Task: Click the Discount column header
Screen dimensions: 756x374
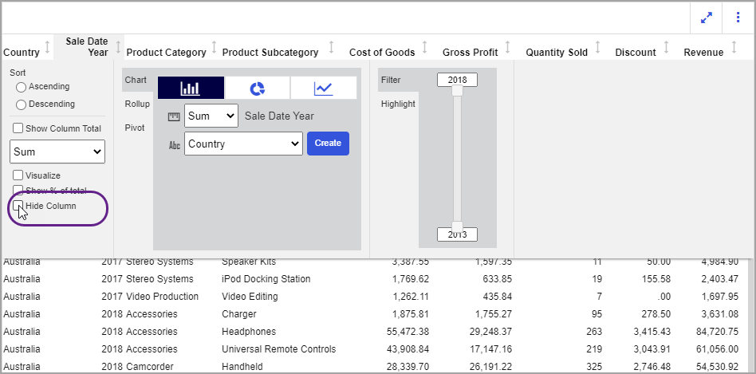Action: 636,53
